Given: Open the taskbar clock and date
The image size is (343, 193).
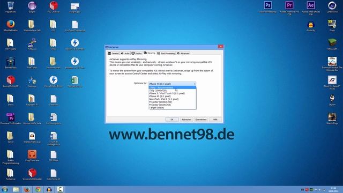Looking at the screenshot, I should click(333, 189).
